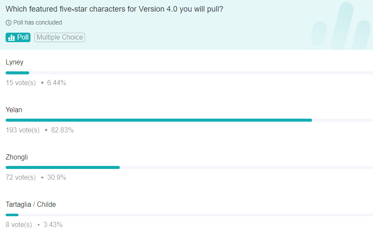
Task: Select the Zhongli option label
Action: (17, 157)
